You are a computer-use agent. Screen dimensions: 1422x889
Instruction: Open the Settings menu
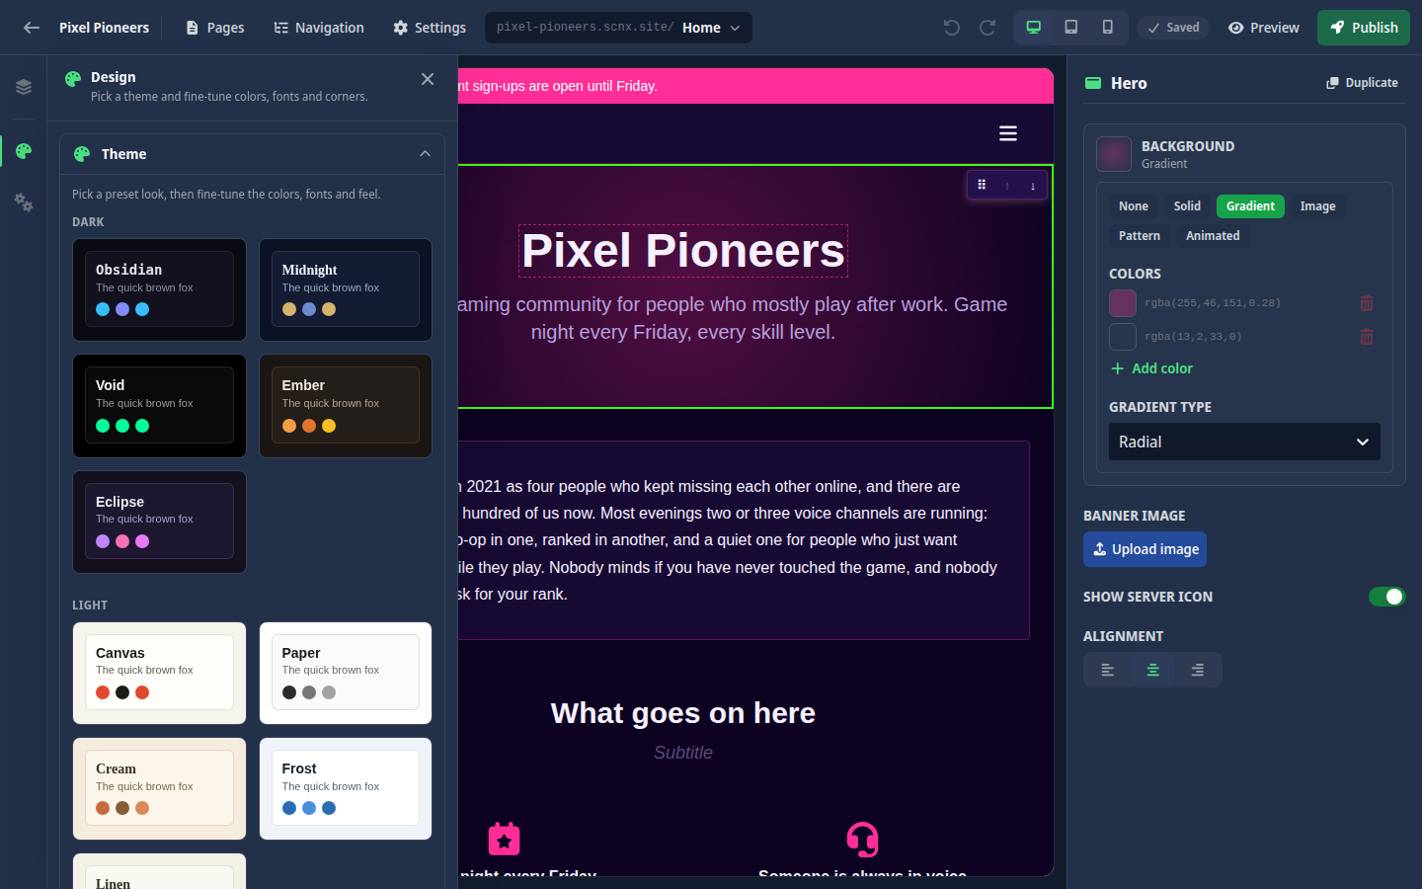point(429,28)
